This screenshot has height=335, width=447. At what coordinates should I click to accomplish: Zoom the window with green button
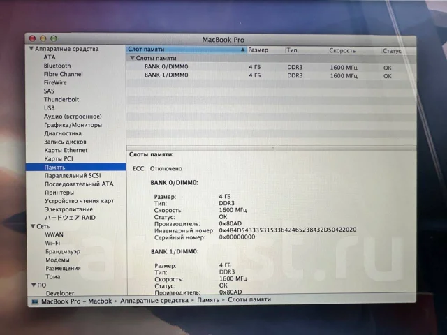click(x=54, y=38)
